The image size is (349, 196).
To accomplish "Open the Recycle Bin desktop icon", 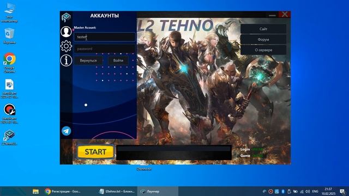I will (9, 36).
